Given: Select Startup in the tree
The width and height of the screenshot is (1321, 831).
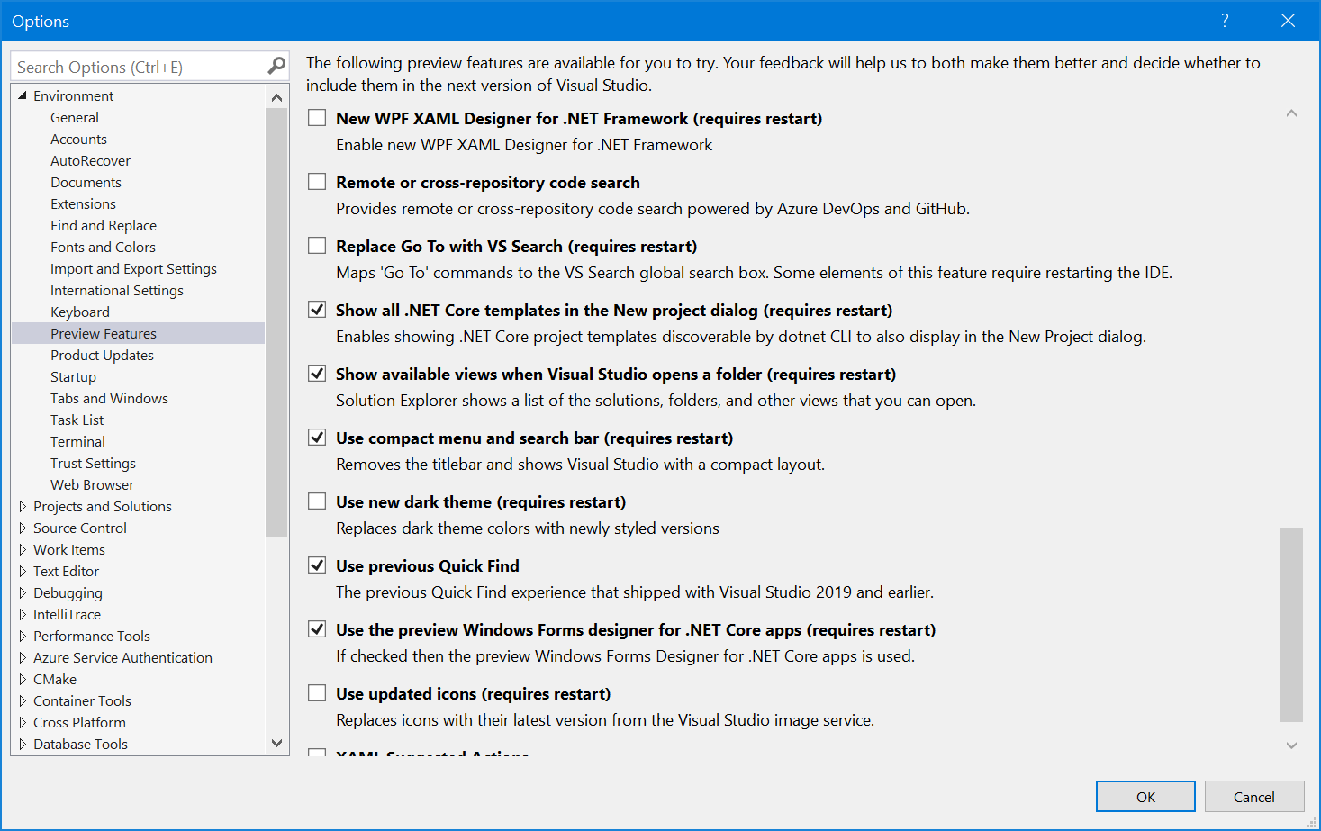Looking at the screenshot, I should (x=73, y=376).
